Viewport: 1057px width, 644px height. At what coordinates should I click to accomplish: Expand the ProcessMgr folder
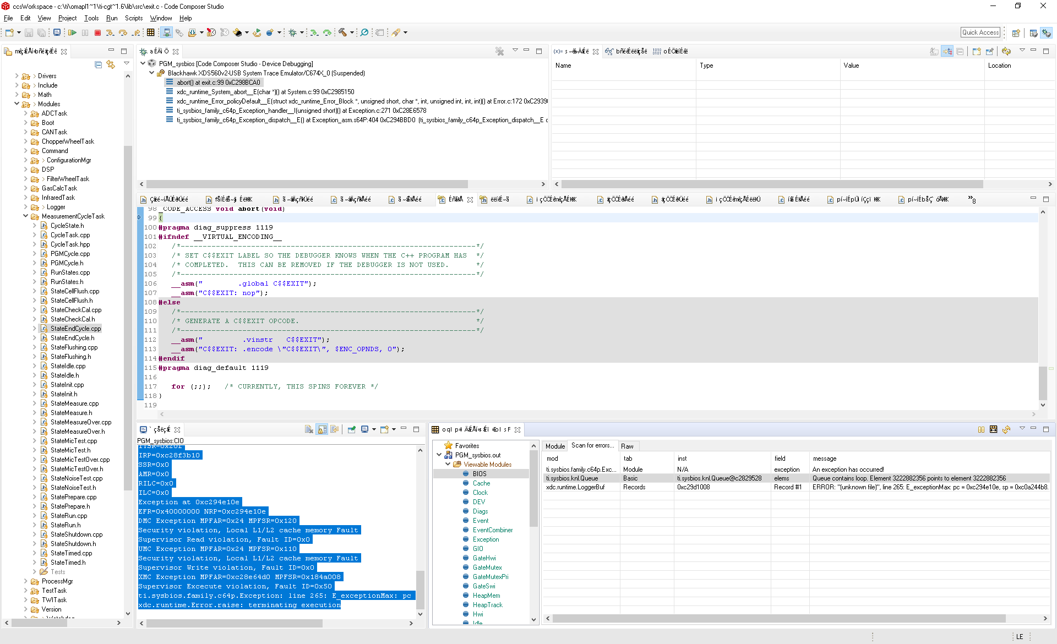25,581
